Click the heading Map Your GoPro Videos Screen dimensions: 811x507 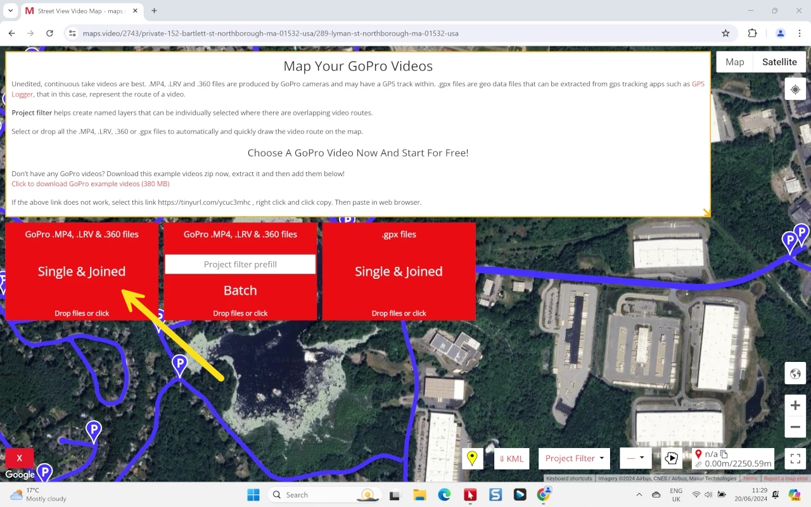(x=358, y=66)
